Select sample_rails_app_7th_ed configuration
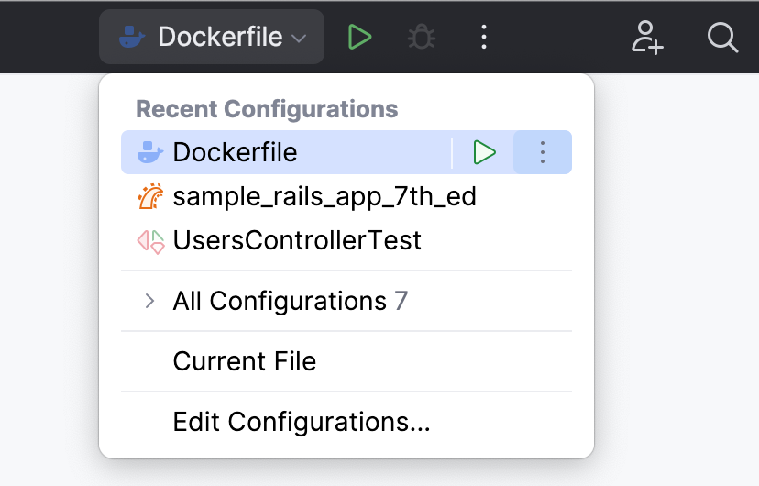Viewport: 759px width, 486px height. pyautogui.click(x=324, y=197)
